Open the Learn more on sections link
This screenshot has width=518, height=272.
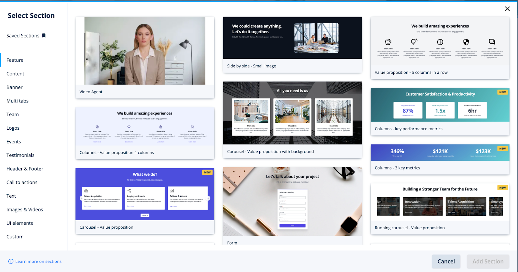coord(38,261)
